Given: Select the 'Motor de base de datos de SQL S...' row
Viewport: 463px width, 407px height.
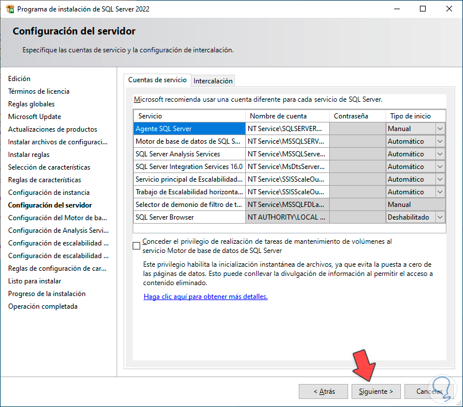Looking at the screenshot, I should coord(189,141).
